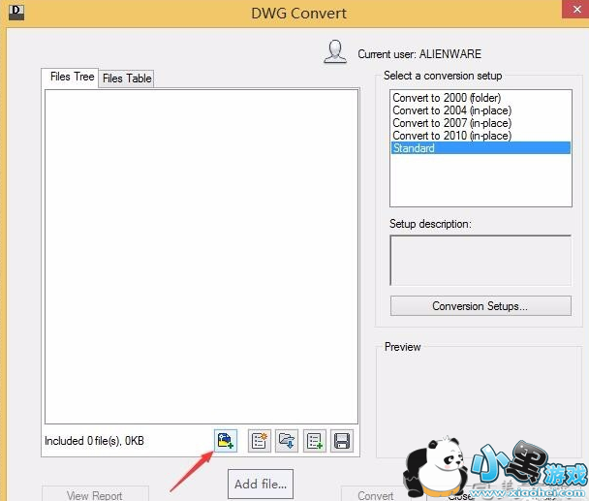Click the DWG Convert title bar app icon
589x501 pixels.
click(16, 13)
